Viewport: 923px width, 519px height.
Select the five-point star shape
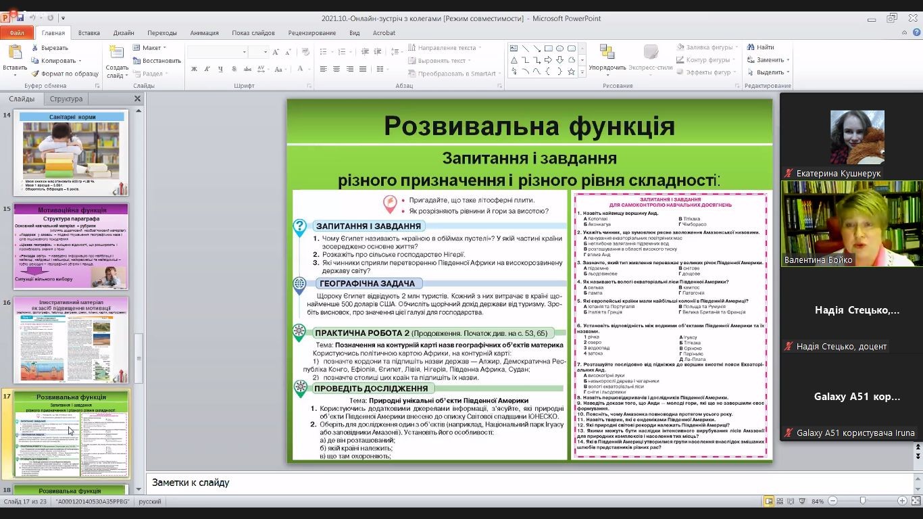click(x=571, y=72)
